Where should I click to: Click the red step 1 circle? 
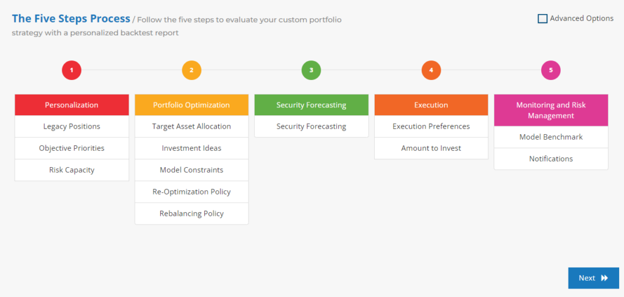point(72,70)
